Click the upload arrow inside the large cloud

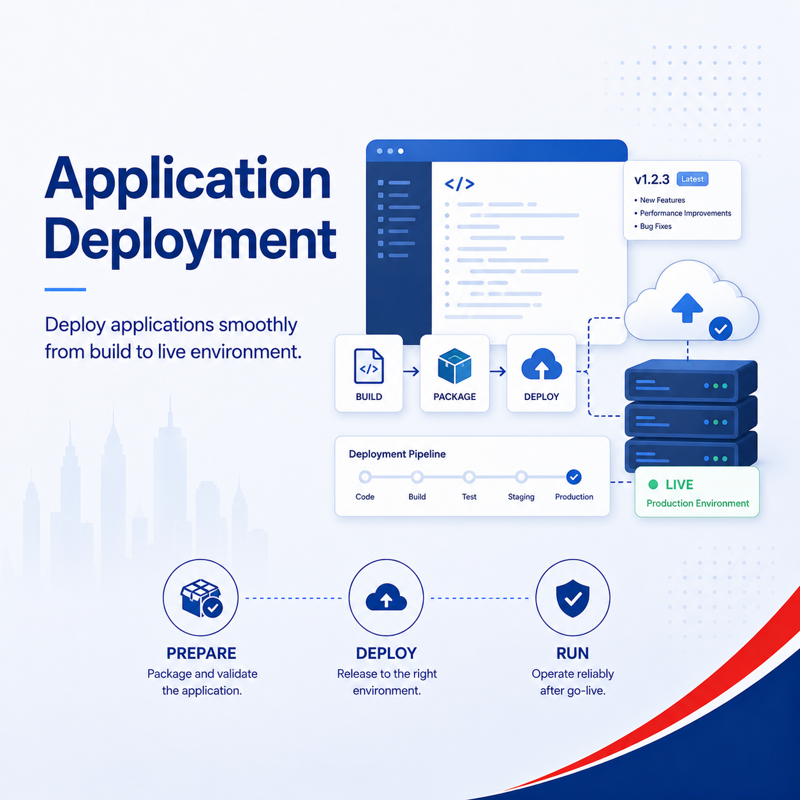(687, 307)
